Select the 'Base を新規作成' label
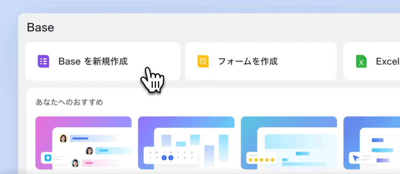The image size is (400, 174). (93, 61)
